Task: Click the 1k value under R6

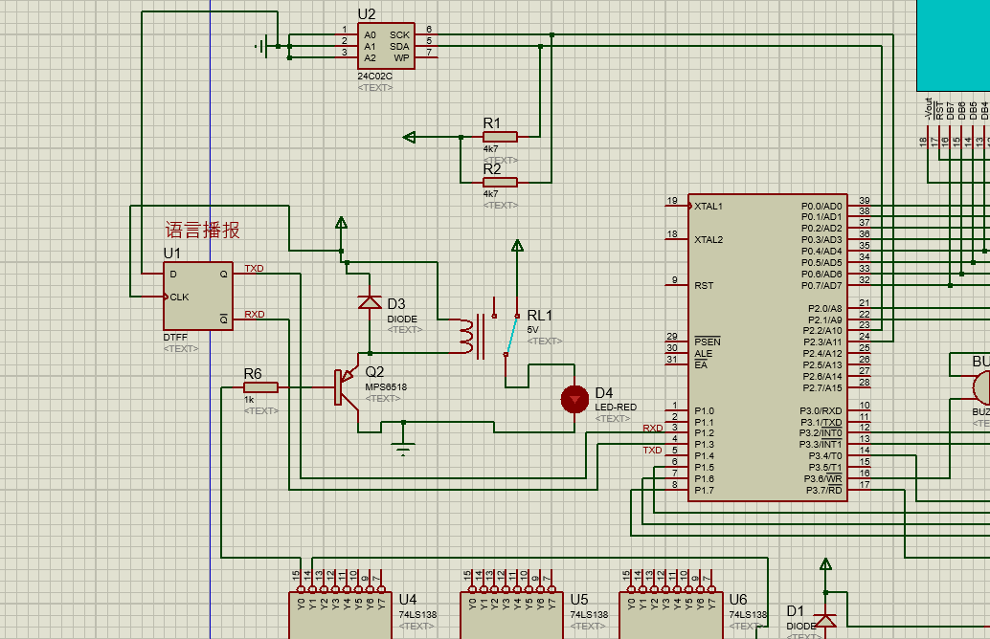Action: (249, 399)
